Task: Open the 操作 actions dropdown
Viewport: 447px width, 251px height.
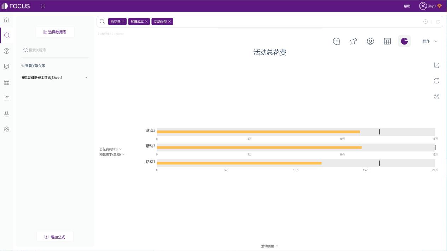Action: pyautogui.click(x=429, y=41)
